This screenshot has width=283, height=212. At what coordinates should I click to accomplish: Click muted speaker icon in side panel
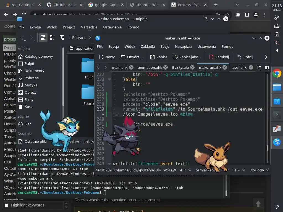coord(277,43)
